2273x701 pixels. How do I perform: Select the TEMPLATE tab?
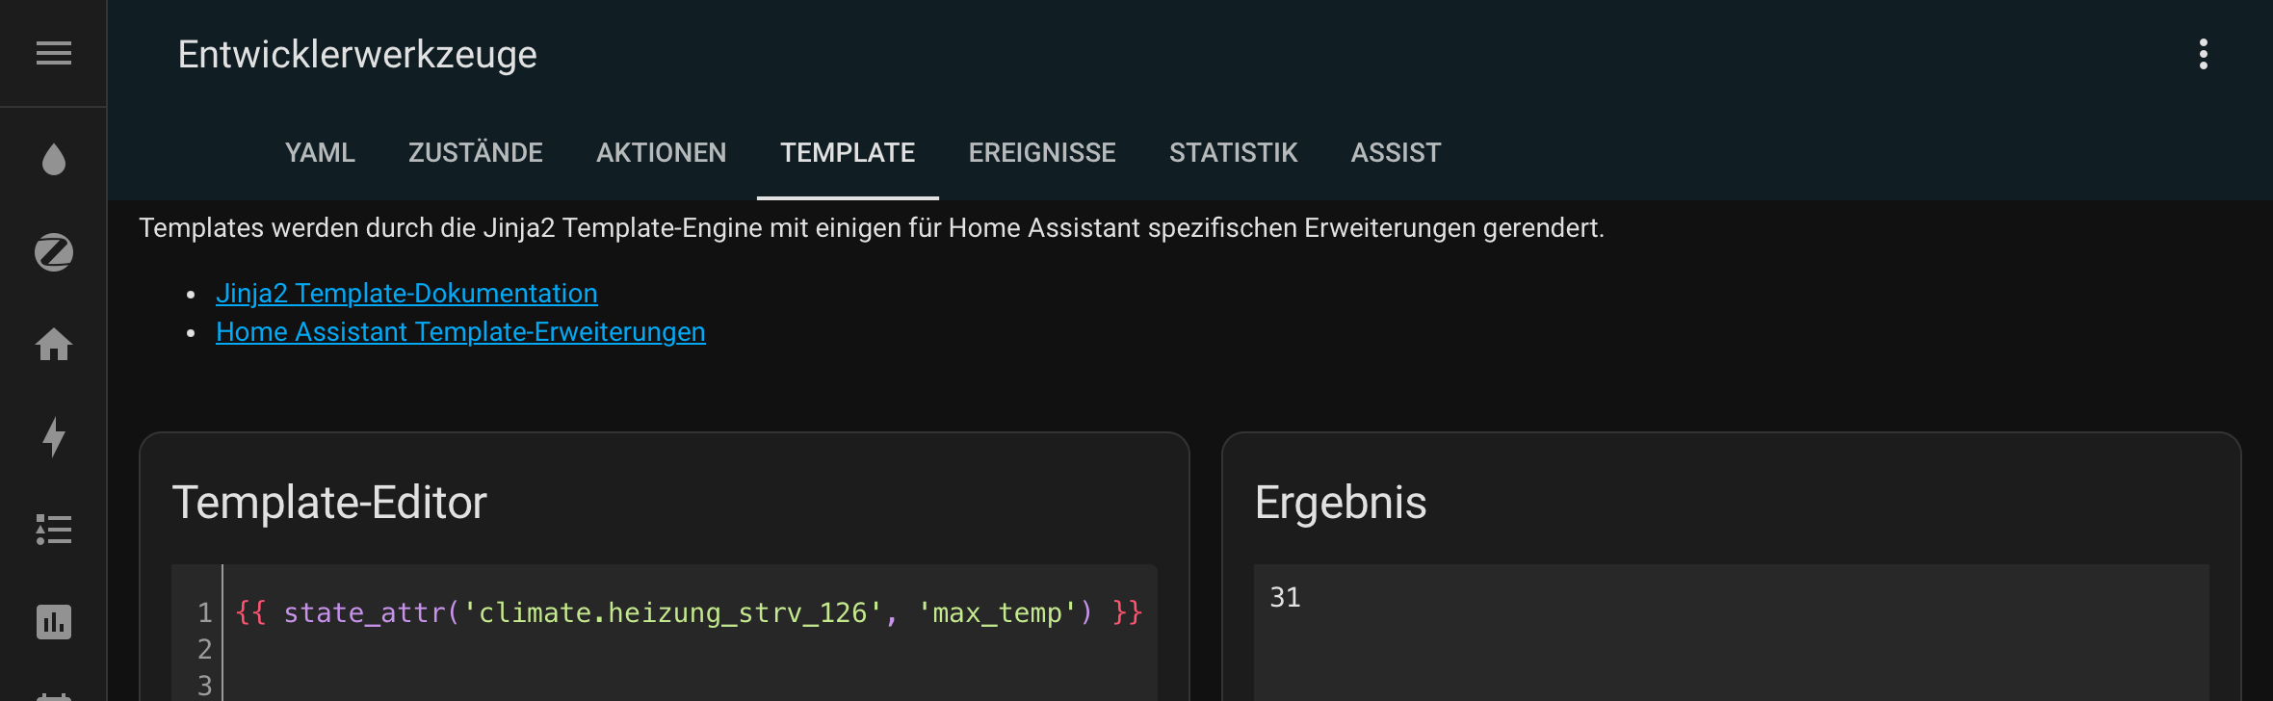(848, 153)
